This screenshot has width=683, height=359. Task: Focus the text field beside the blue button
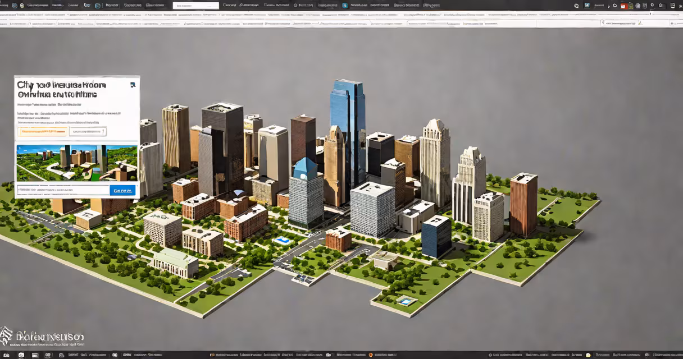coord(63,190)
